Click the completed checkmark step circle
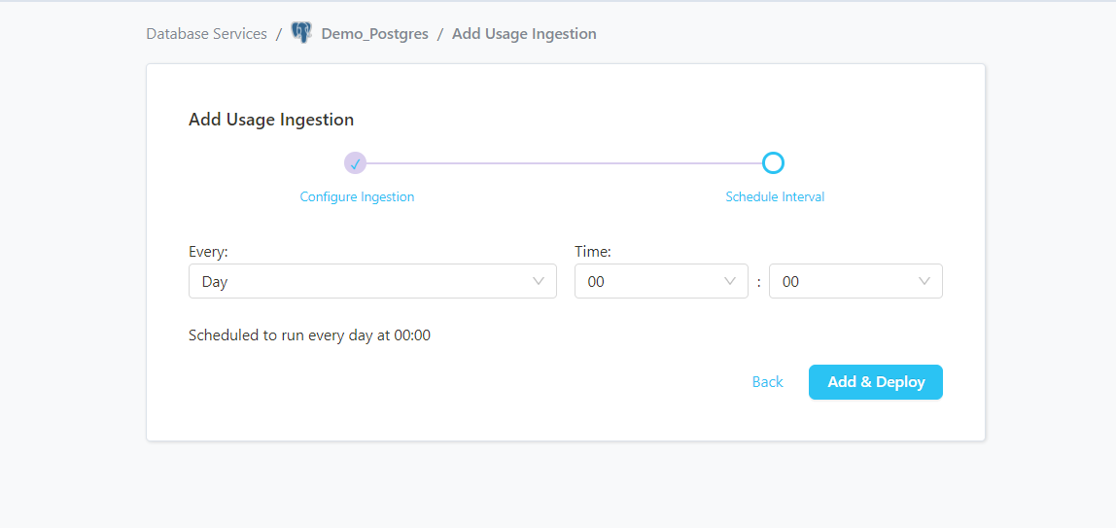Screen dimensions: 1116x528 pyautogui.click(x=355, y=163)
